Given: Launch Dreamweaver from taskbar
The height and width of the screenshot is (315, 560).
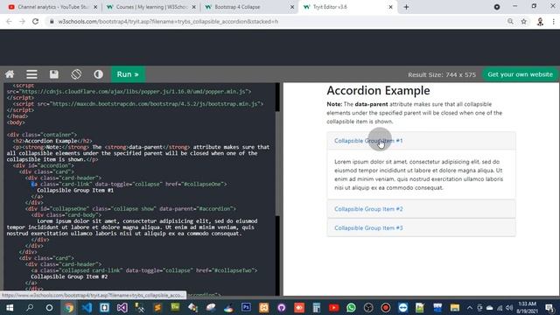Looking at the screenshot, I should [x=175, y=307].
